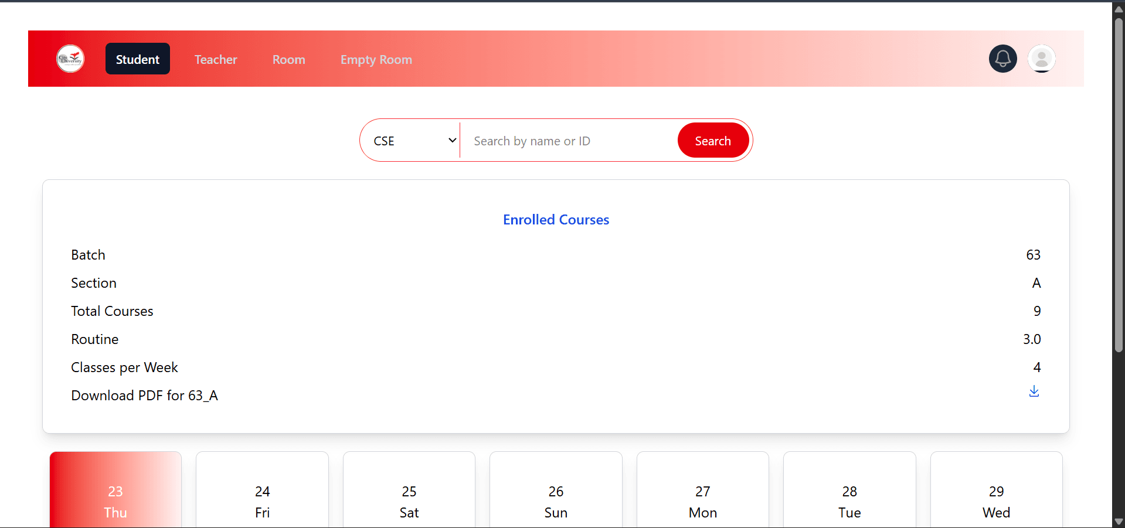Click the Enrolled Courses heading

(556, 220)
